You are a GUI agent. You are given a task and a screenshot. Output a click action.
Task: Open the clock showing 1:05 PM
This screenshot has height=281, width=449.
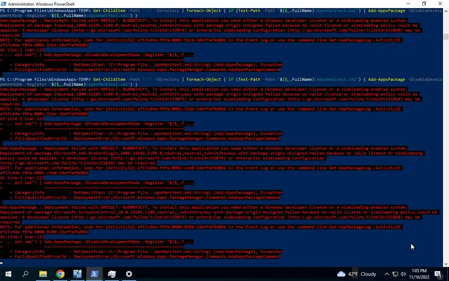(x=419, y=274)
